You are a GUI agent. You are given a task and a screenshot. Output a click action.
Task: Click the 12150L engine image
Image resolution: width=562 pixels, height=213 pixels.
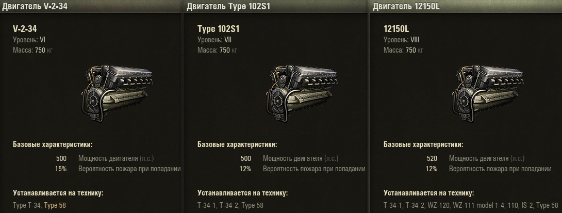(x=488, y=94)
